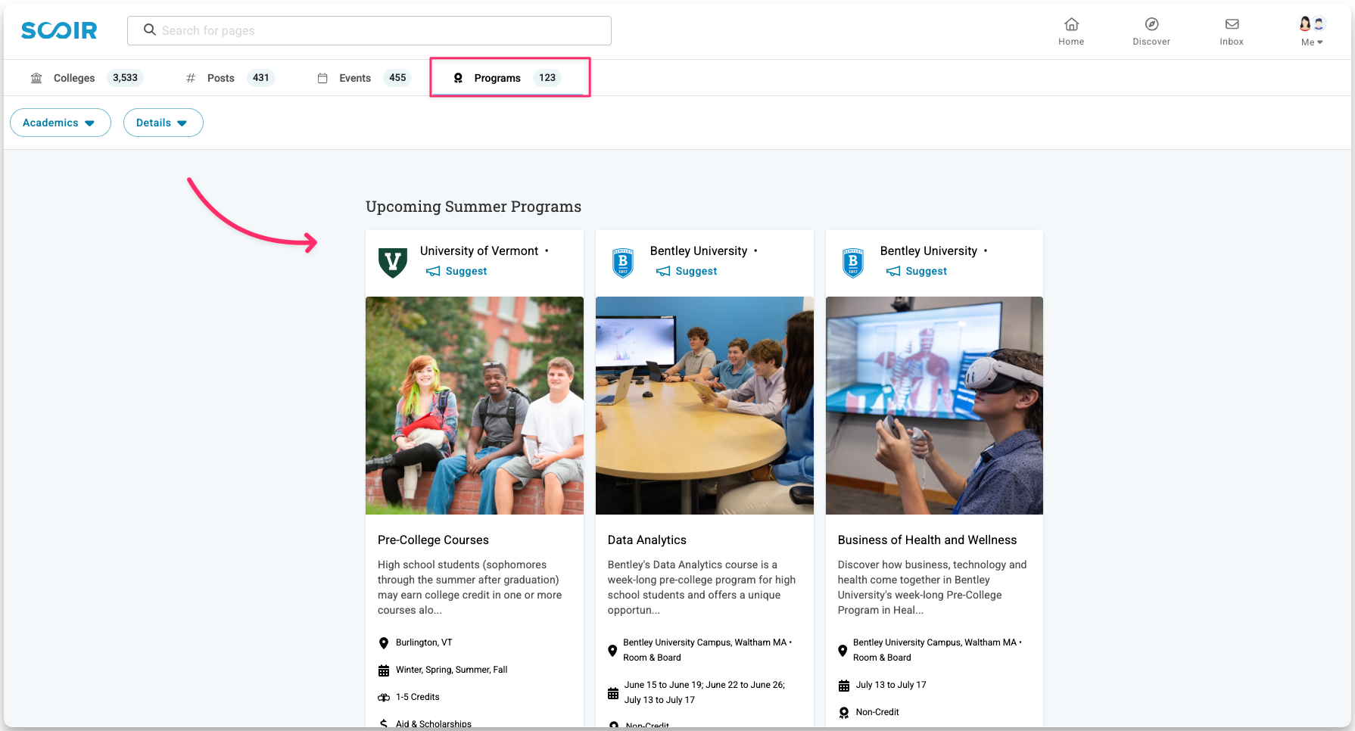Screen dimensions: 1355x731
Task: Suggest the University of Vermont program
Action: (x=456, y=271)
